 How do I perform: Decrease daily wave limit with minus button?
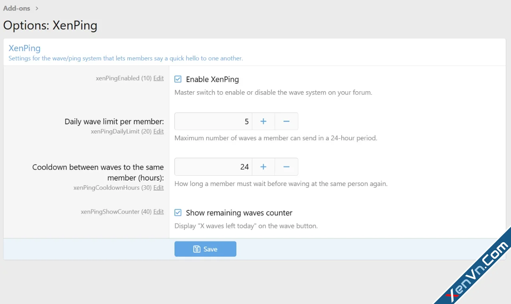point(286,121)
